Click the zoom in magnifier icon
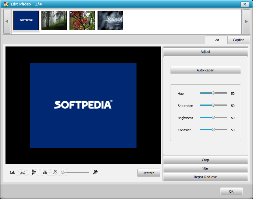The image size is (253, 199). point(95,172)
